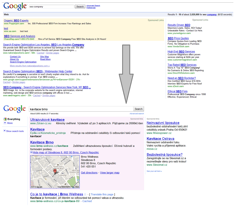This screenshot has width=236, height=206.
Task: Click 'company' link in results count
Action: 212,14
